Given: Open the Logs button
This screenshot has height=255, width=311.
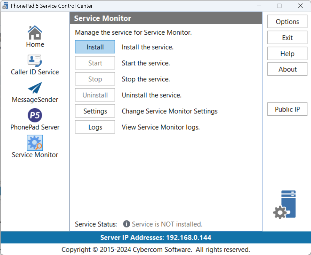Looking at the screenshot, I should tap(95, 127).
